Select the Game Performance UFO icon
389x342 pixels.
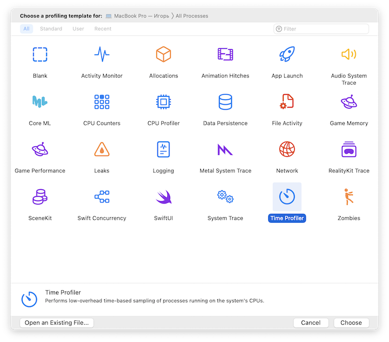click(x=40, y=149)
